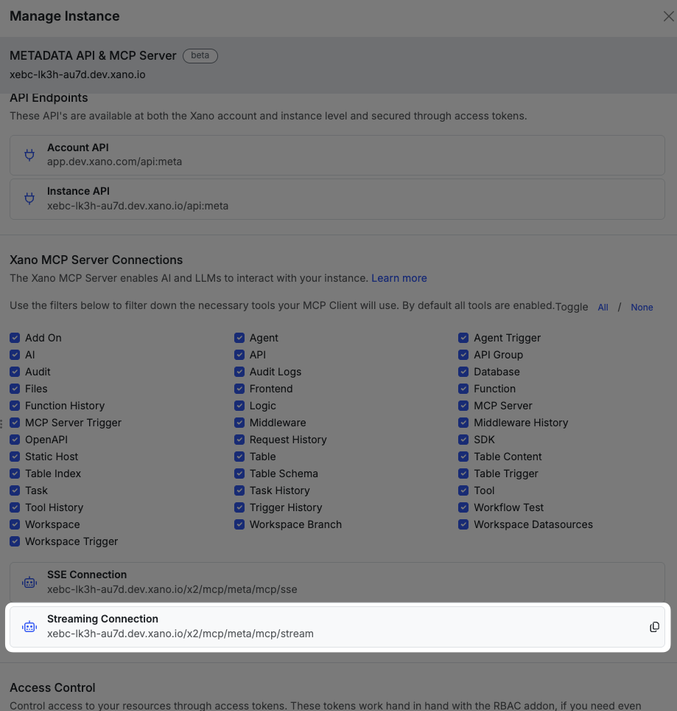This screenshot has width=677, height=711.
Task: Uncheck the AI checkbox
Action: 15,355
